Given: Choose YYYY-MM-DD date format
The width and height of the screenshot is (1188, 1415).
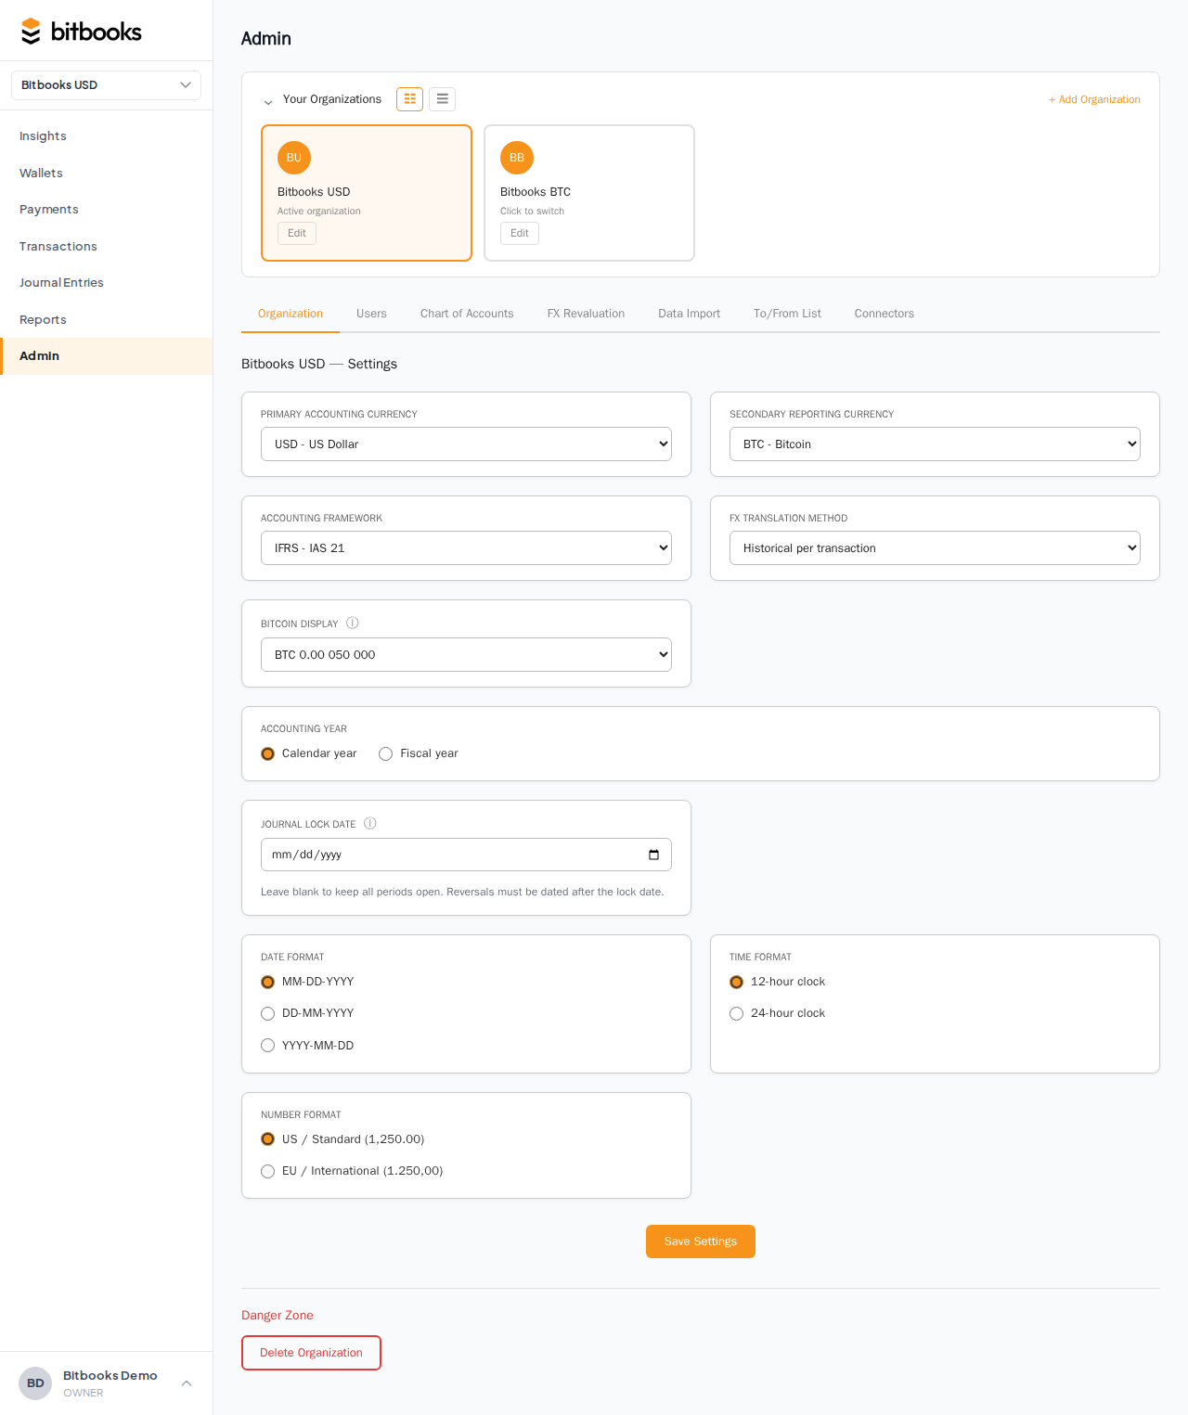Looking at the screenshot, I should [267, 1046].
